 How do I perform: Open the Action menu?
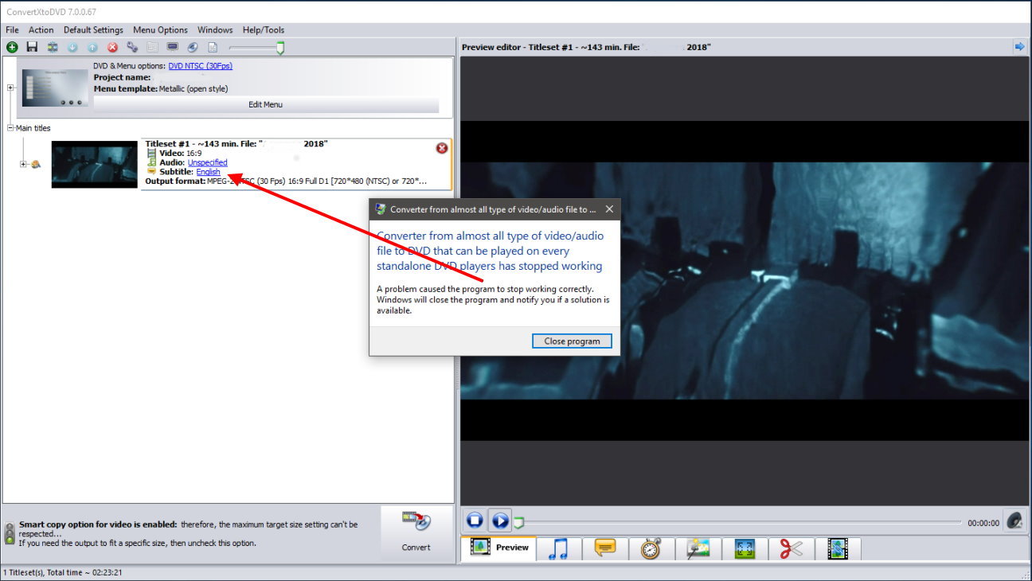pyautogui.click(x=41, y=30)
